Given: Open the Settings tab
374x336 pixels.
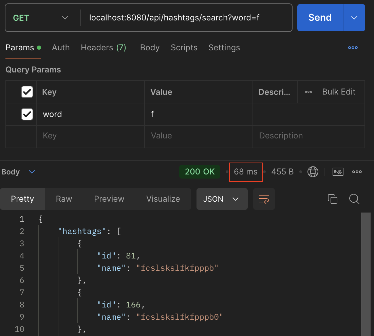Looking at the screenshot, I should (x=224, y=48).
